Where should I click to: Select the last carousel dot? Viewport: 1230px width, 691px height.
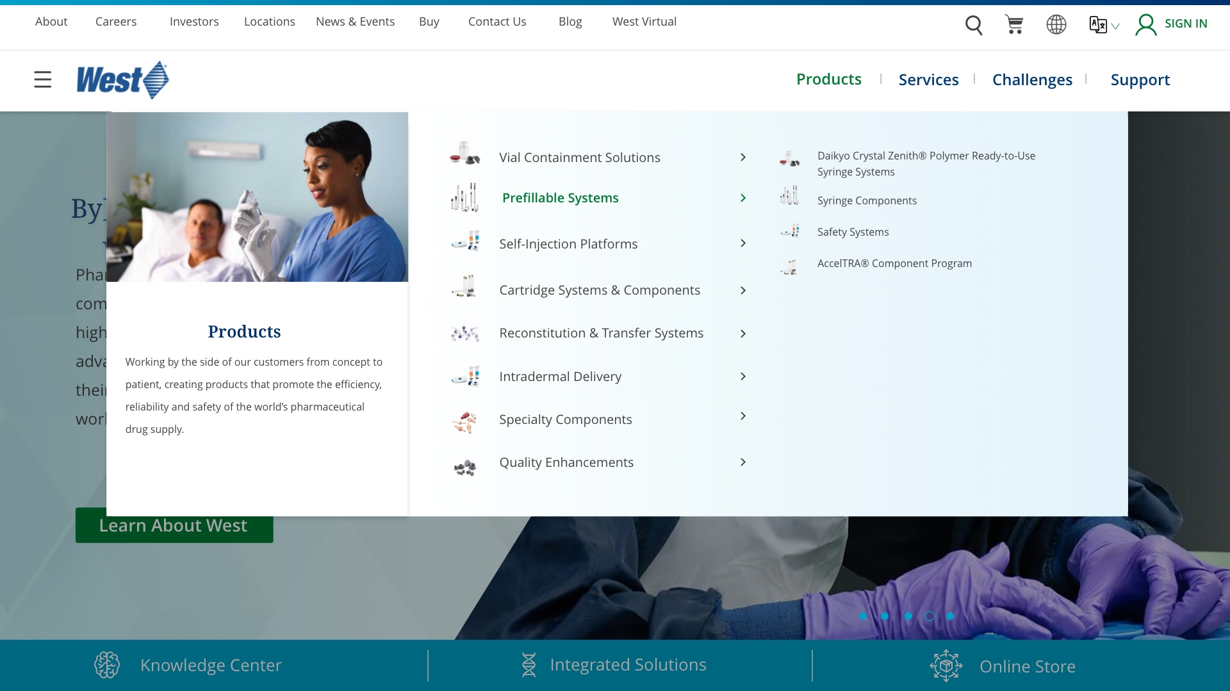pos(950,616)
